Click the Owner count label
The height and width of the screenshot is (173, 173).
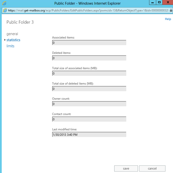[x=61, y=99]
